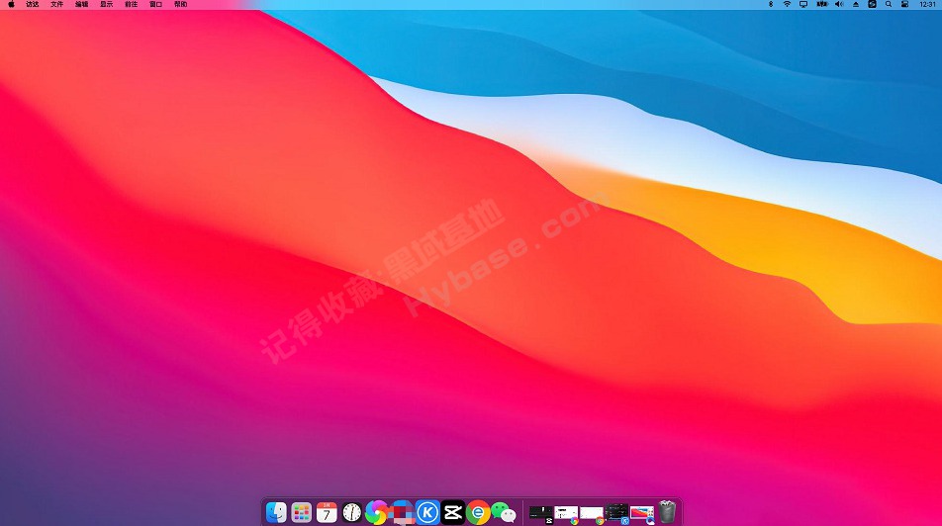Screen dimensions: 942x526
Task: Open the 文件 menu
Action: tap(57, 4)
